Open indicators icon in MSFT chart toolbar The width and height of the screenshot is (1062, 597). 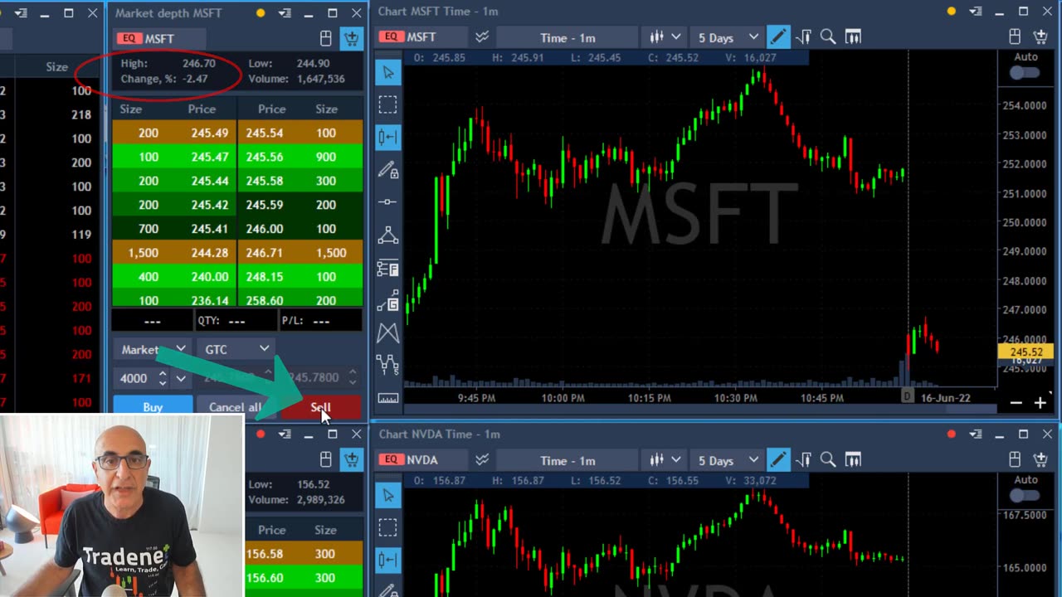[803, 36]
